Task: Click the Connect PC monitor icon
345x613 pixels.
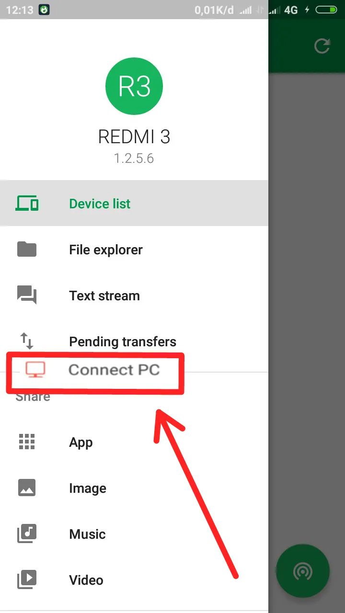Action: (x=35, y=369)
